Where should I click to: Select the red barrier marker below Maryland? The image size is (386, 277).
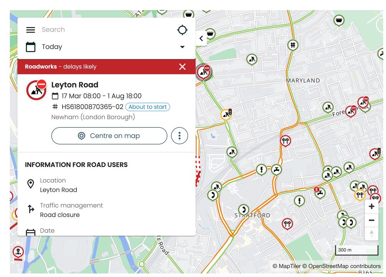(x=286, y=141)
